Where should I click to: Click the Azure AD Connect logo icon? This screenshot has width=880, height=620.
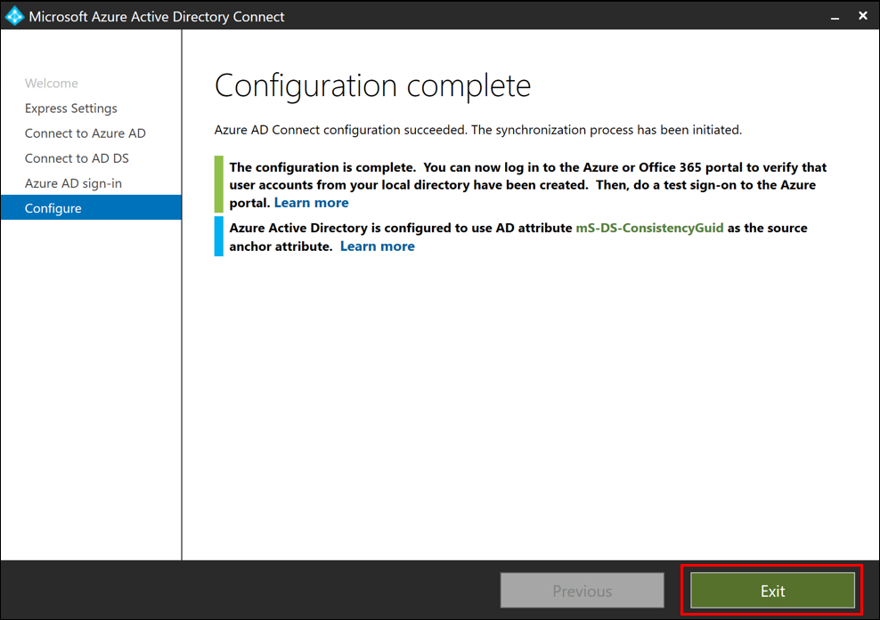[14, 16]
